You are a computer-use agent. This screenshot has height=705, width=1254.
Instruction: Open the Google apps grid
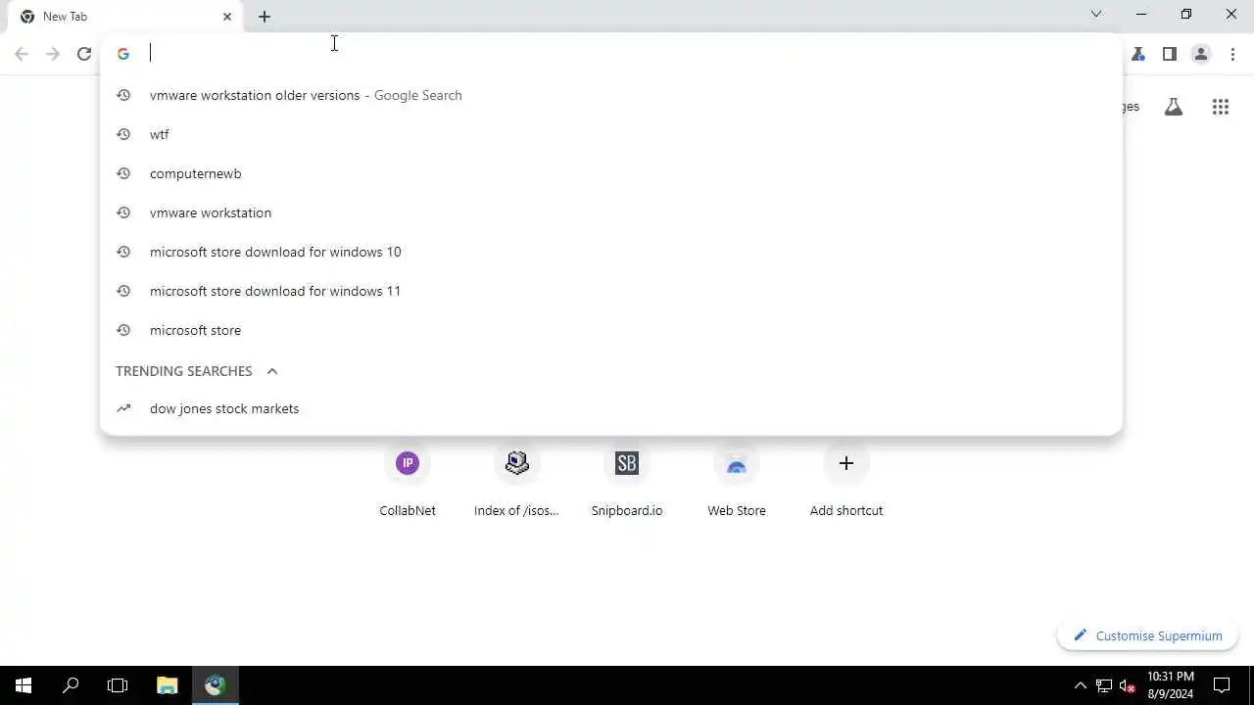click(1221, 107)
